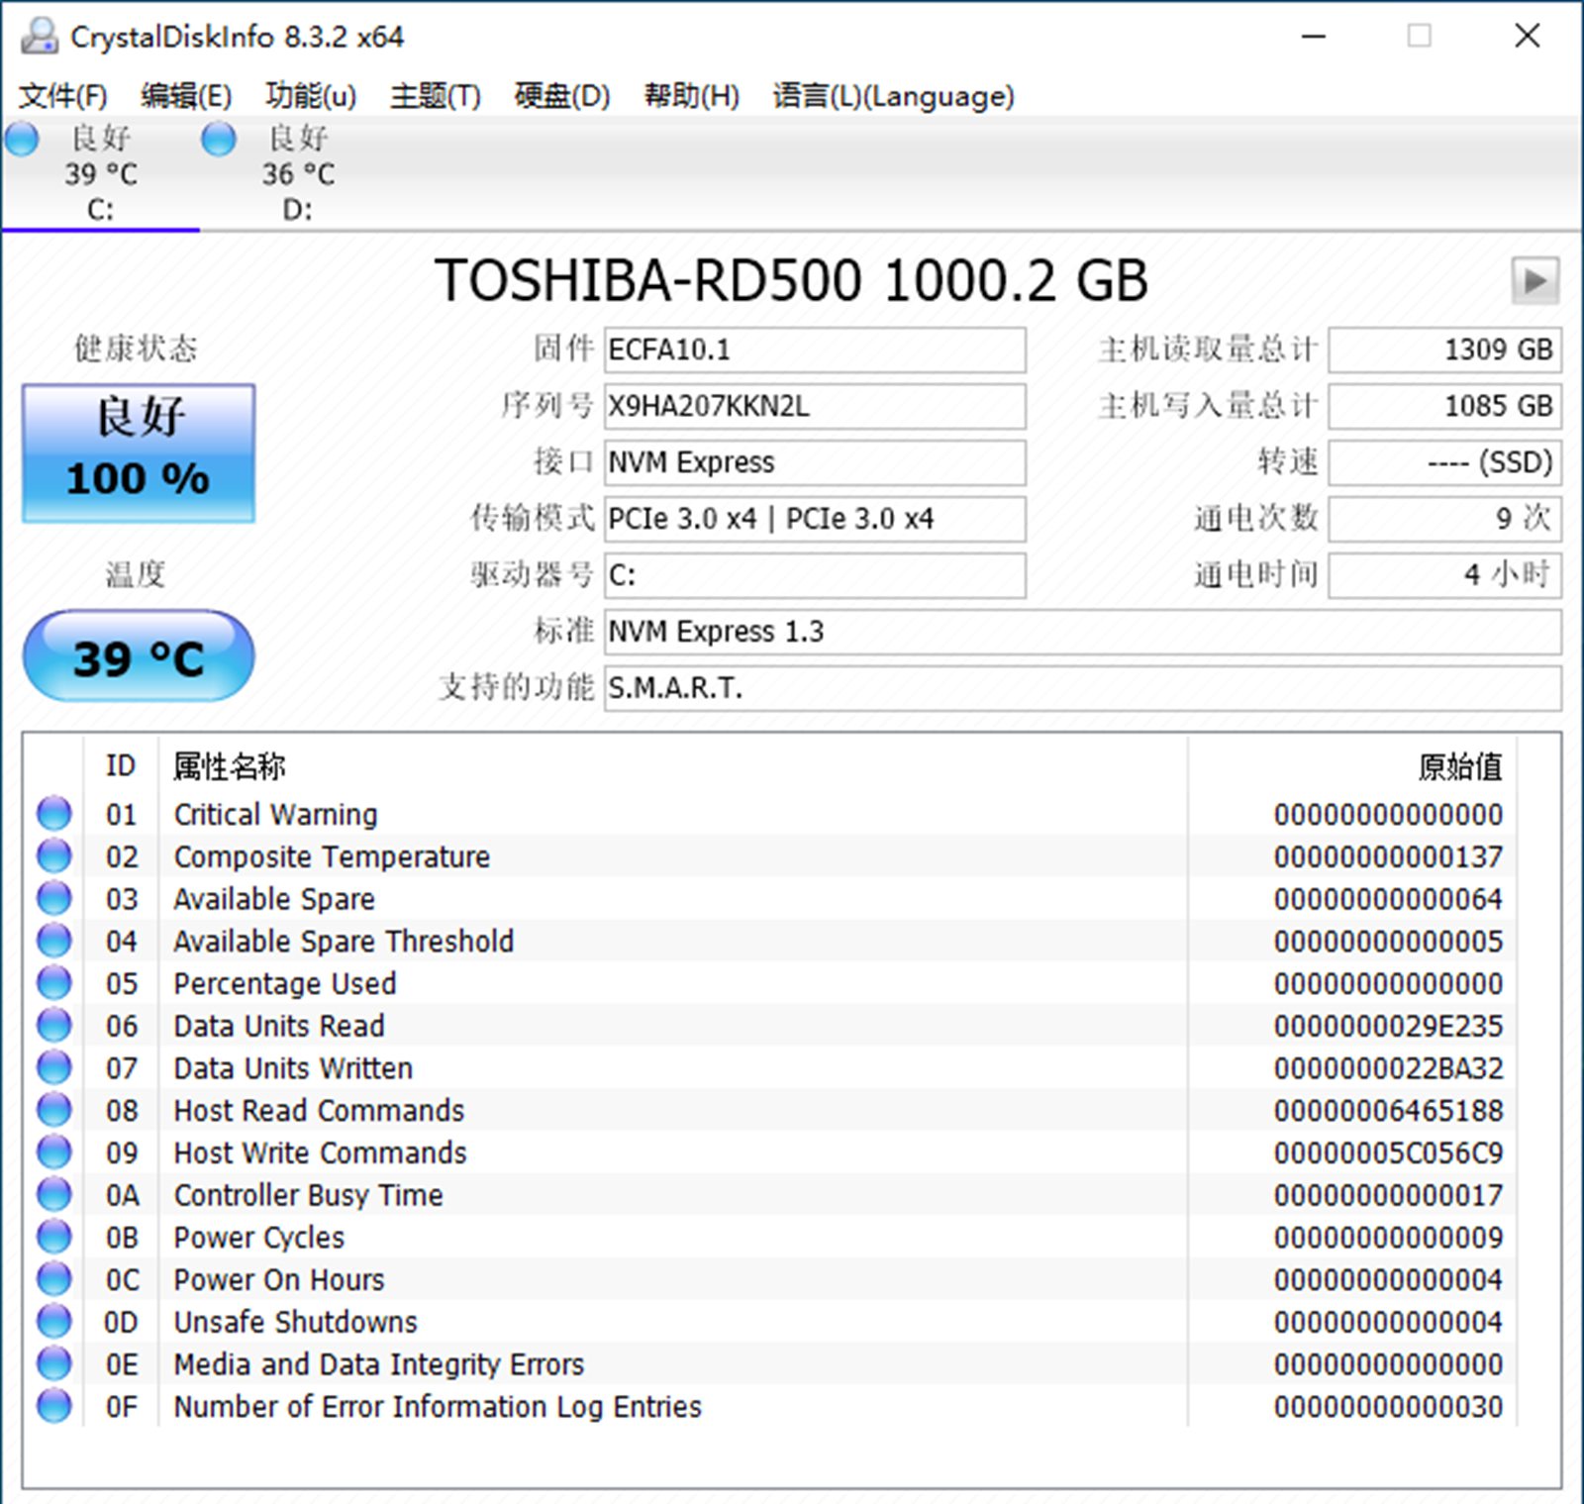Select the C: drive health indicator dot
Screen dimensions: 1584x1504
[22, 140]
